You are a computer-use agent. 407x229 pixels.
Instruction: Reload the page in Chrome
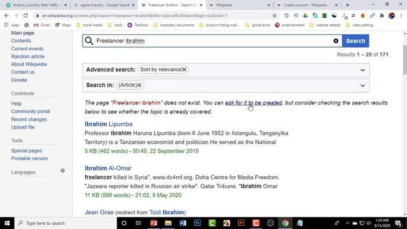point(25,15)
